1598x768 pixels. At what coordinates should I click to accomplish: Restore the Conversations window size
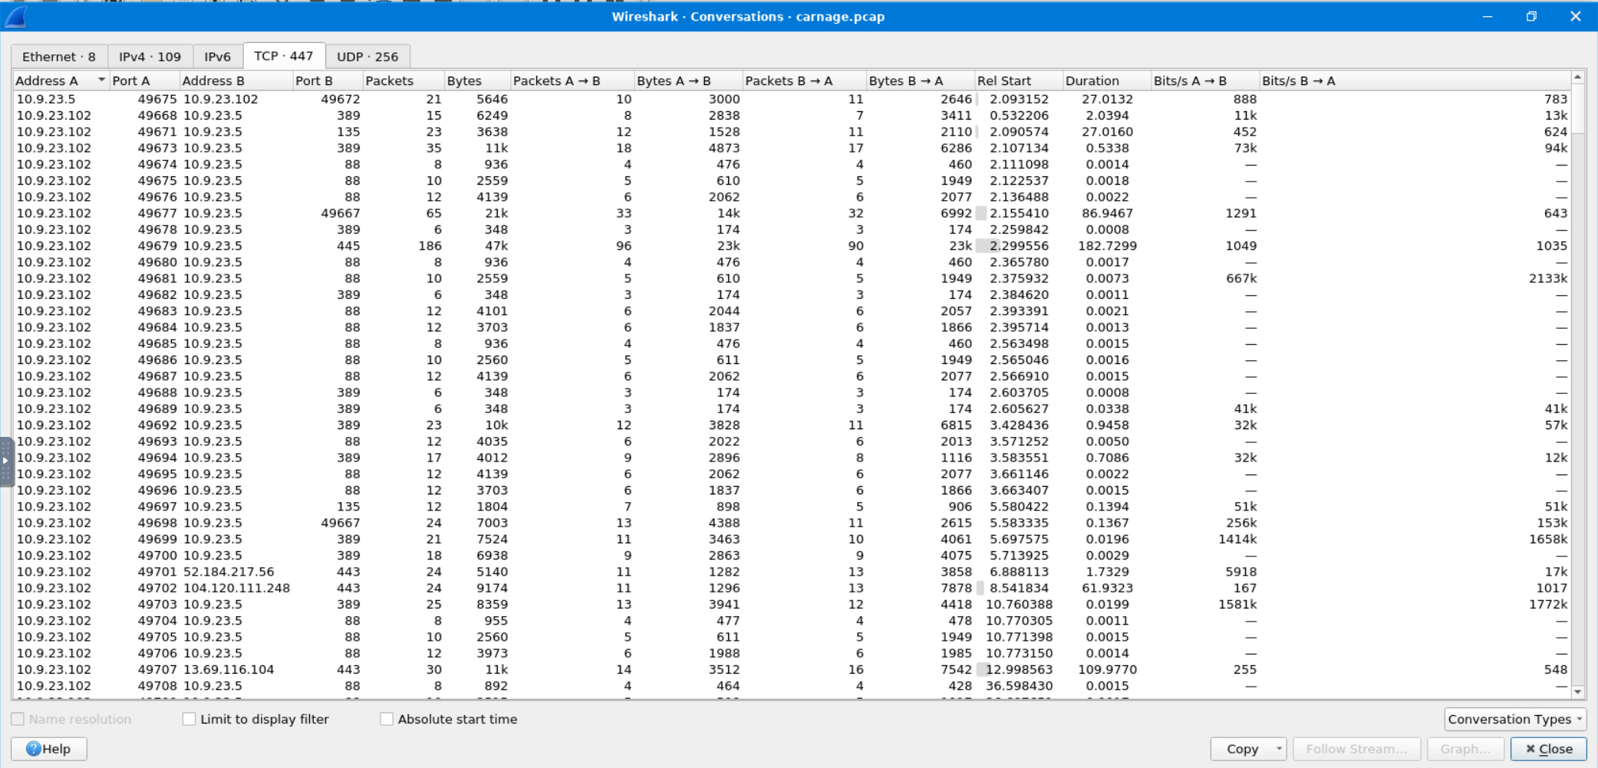pos(1531,16)
